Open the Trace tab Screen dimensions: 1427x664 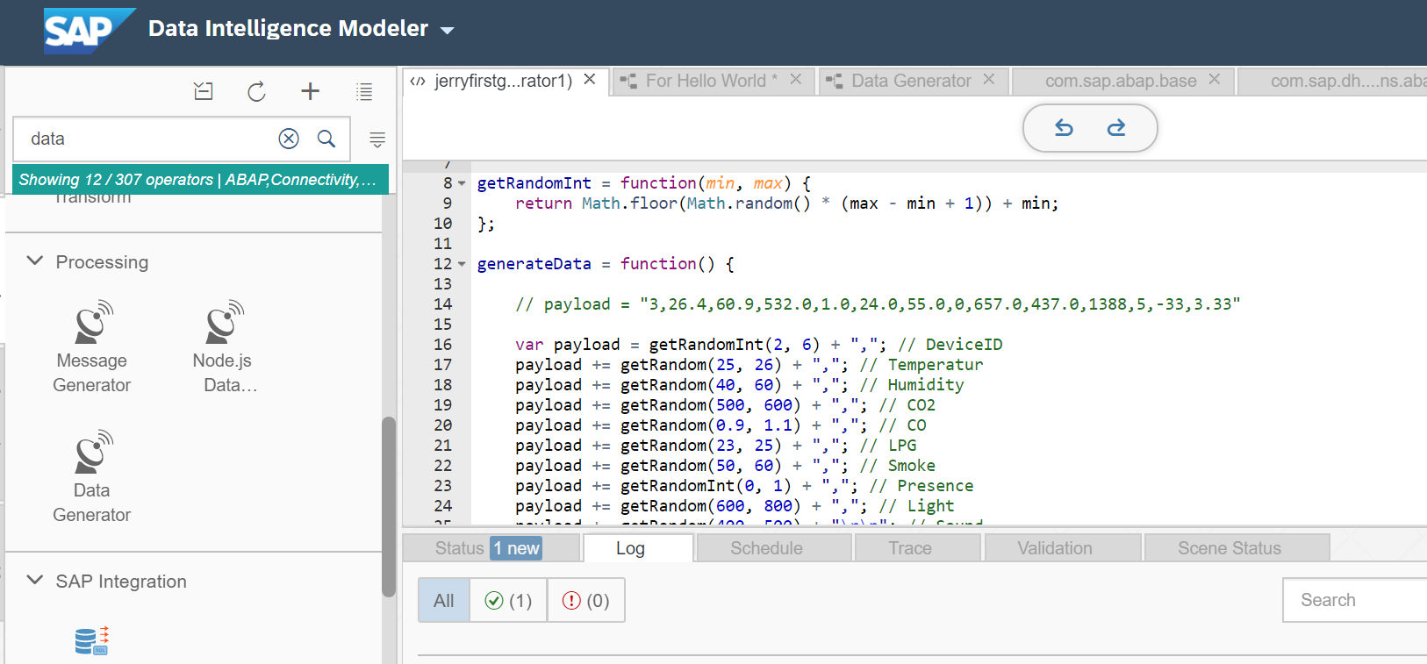click(x=918, y=548)
